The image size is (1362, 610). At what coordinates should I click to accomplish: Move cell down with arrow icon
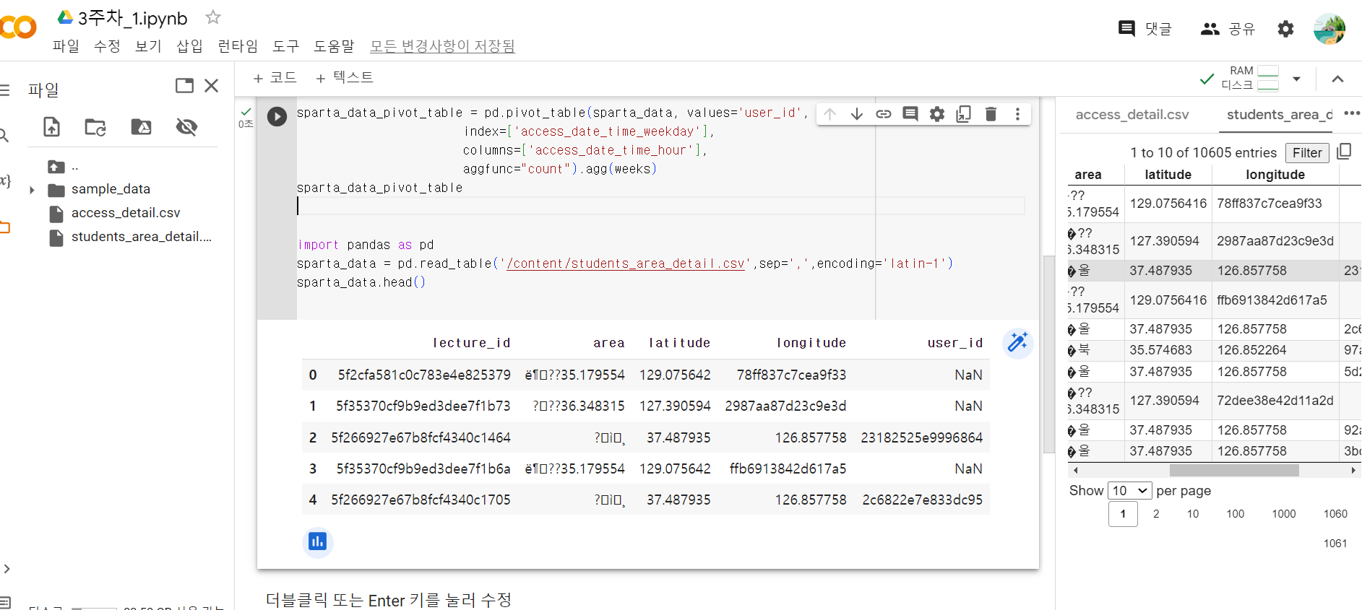click(x=856, y=114)
